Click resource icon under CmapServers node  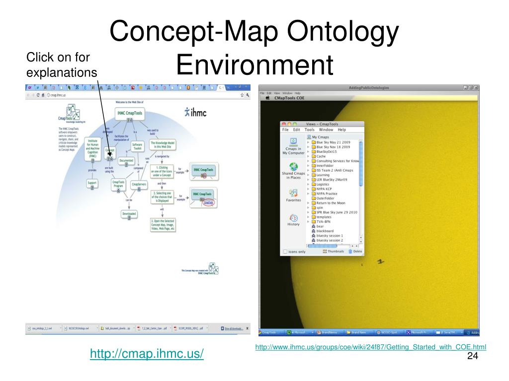point(139,189)
